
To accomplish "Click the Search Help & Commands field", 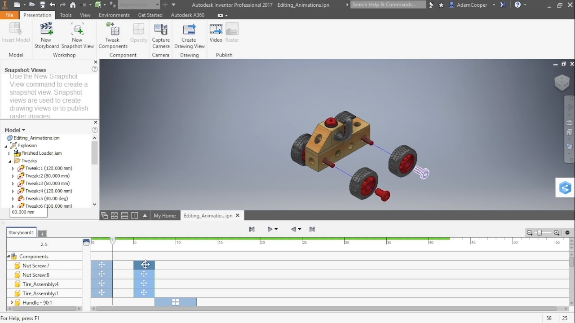I will (x=387, y=4).
